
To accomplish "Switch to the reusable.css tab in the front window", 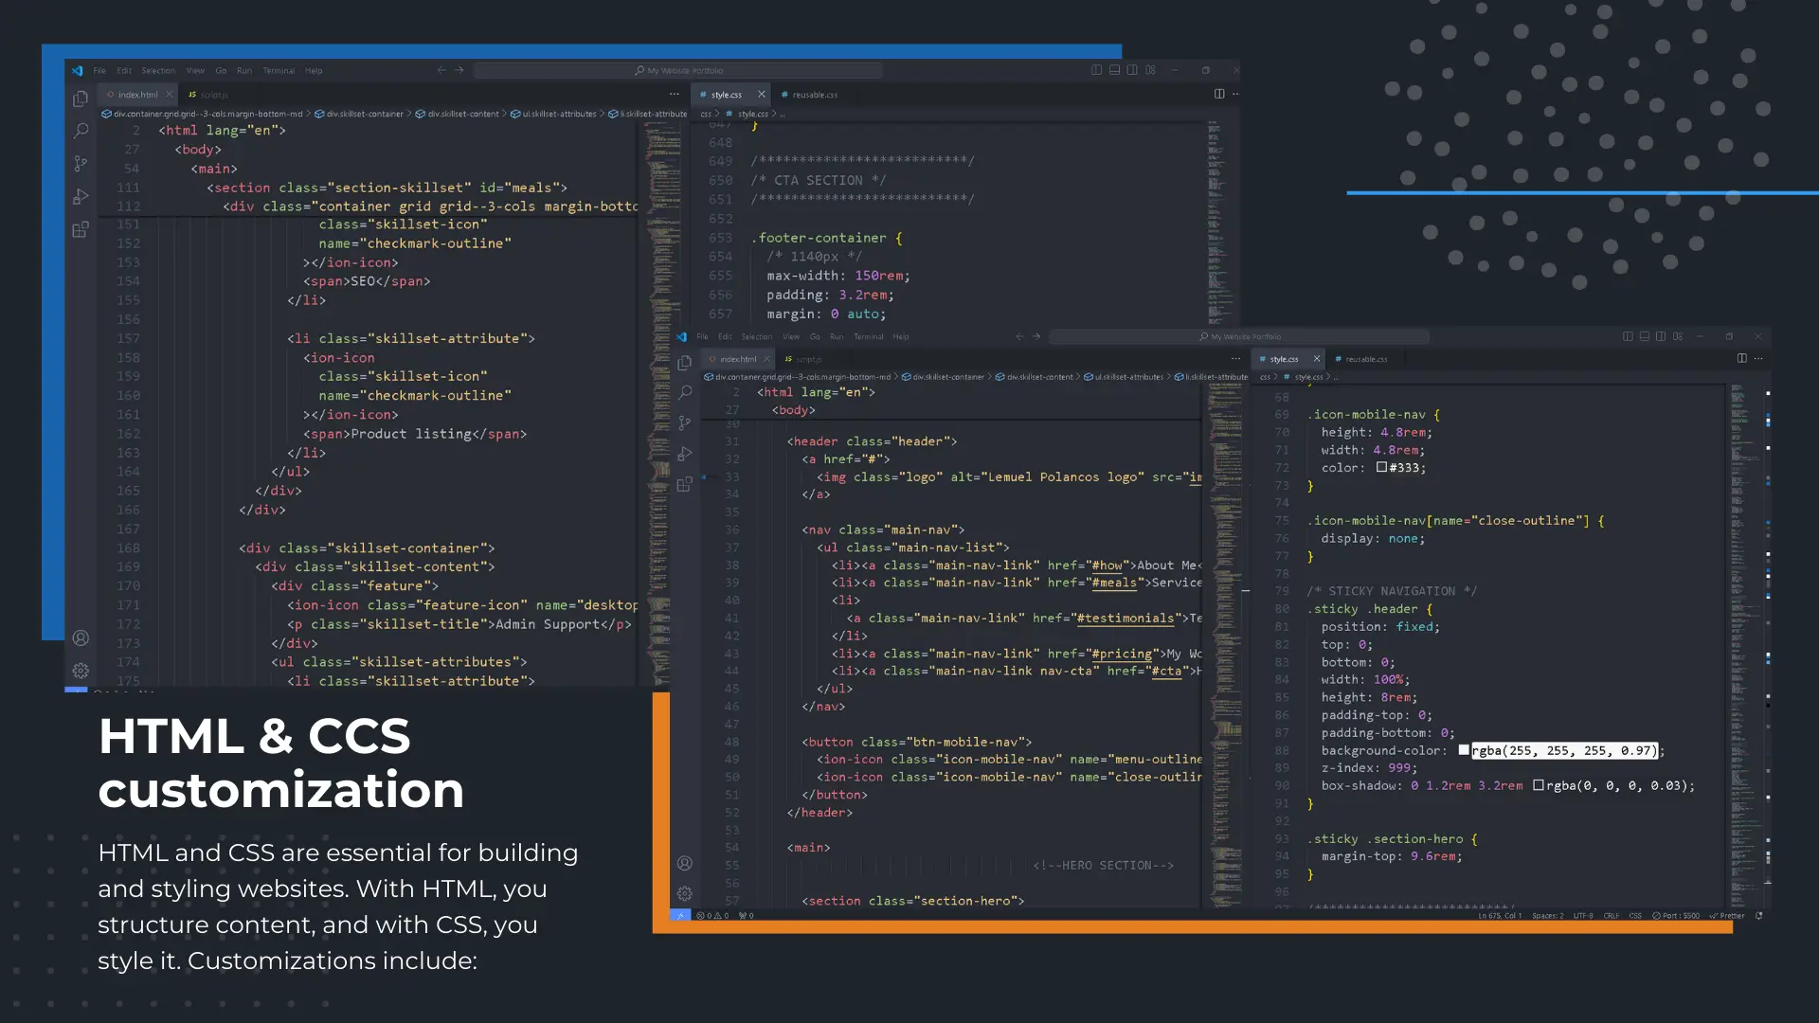I will (1360, 359).
